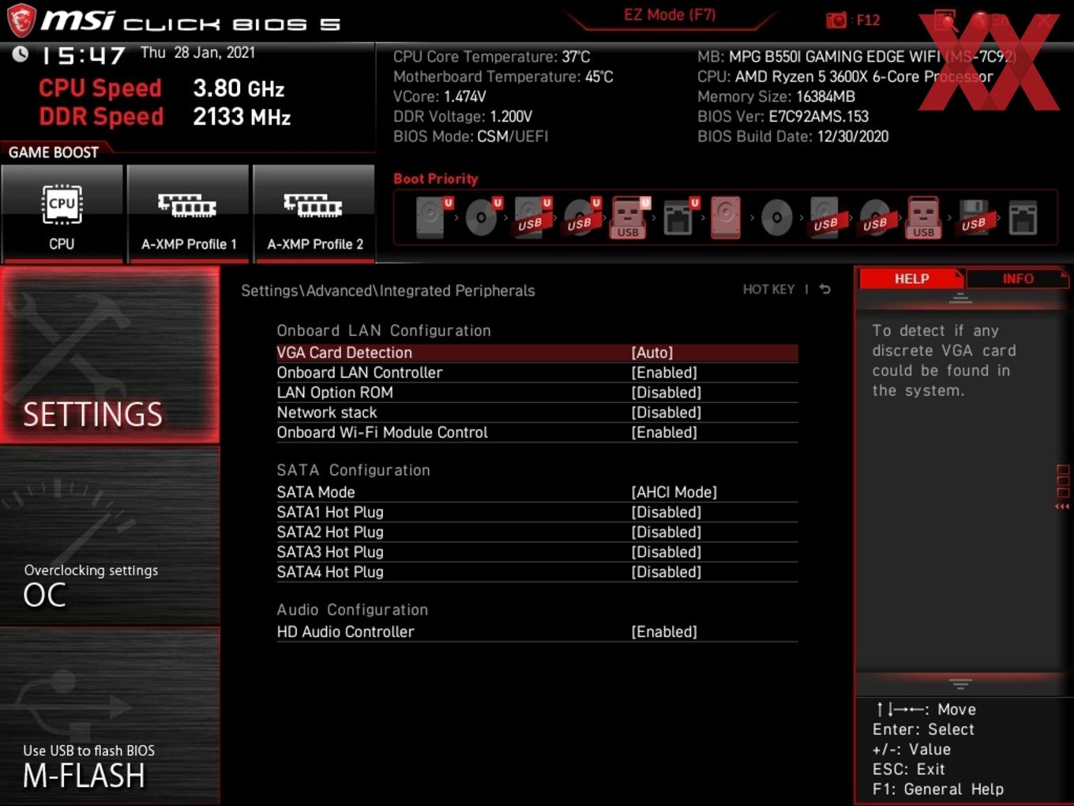This screenshot has width=1074, height=806.
Task: Click the help panel bottom collapse handle
Action: [960, 684]
